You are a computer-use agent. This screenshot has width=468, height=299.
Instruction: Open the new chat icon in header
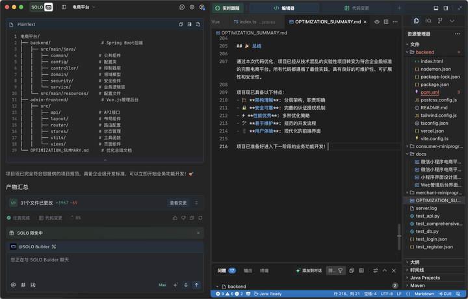(182, 7)
